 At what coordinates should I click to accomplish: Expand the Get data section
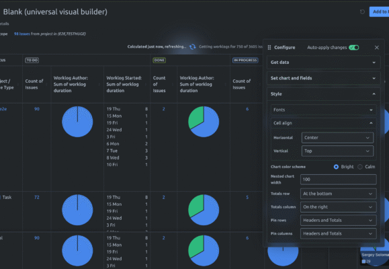coord(324,63)
